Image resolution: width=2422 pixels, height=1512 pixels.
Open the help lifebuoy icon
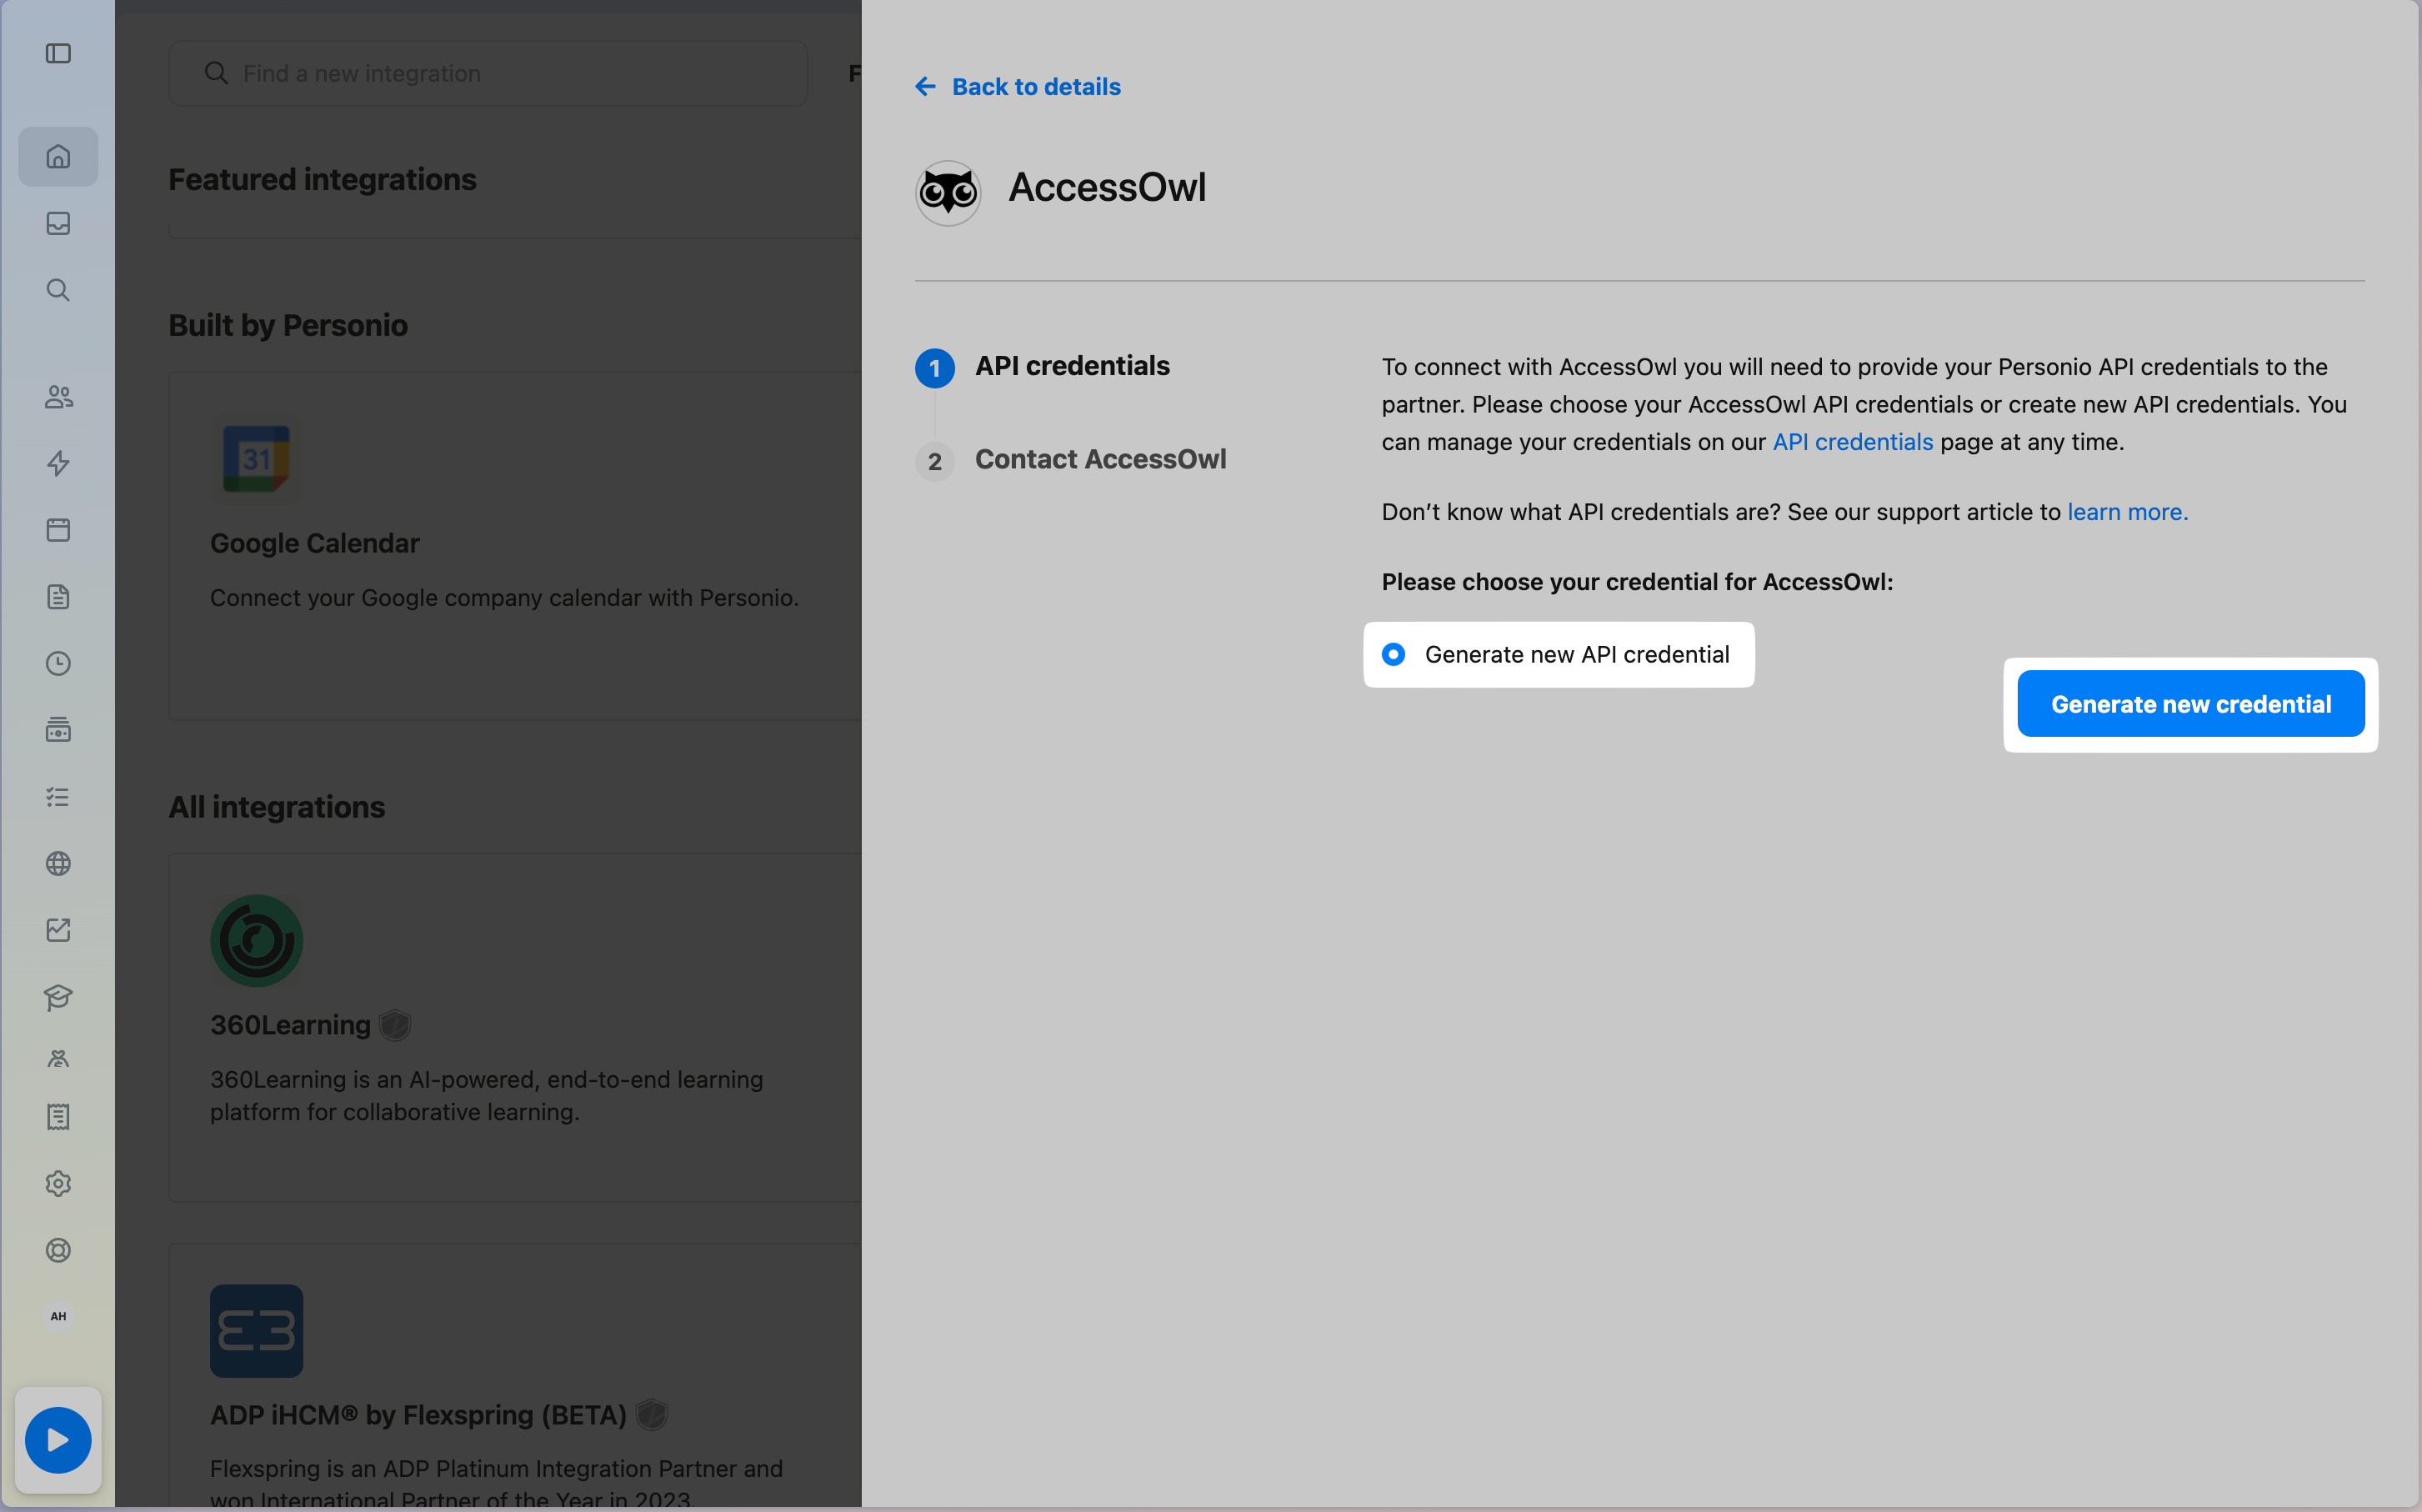(58, 1250)
